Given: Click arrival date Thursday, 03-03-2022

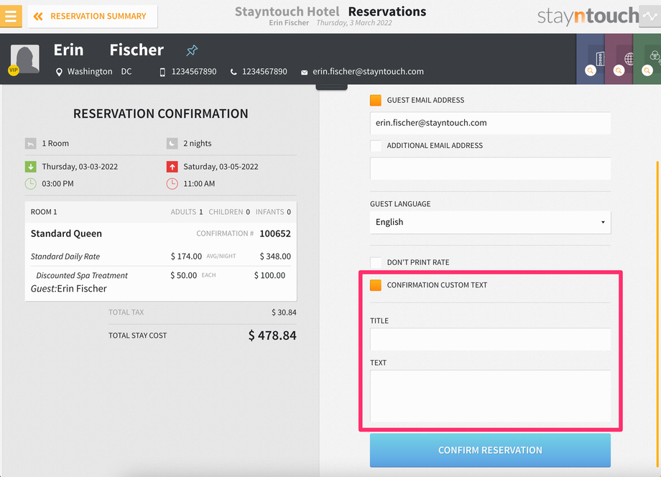Looking at the screenshot, I should pos(80,167).
